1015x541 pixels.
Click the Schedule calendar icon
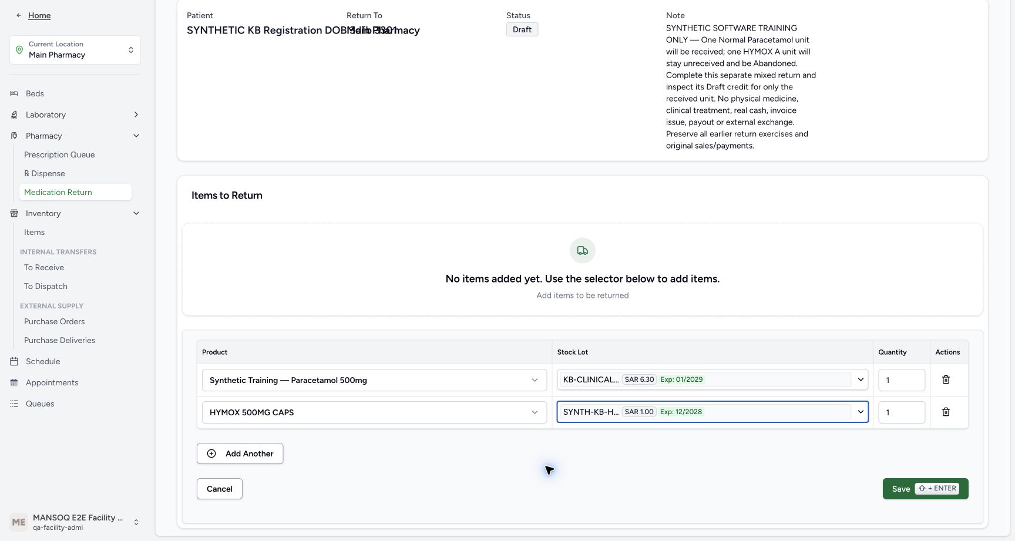click(x=14, y=361)
